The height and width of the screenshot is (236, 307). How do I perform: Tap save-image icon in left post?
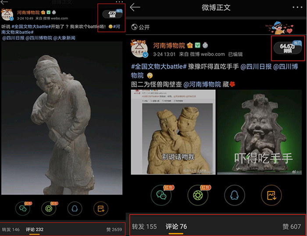click(x=101, y=208)
